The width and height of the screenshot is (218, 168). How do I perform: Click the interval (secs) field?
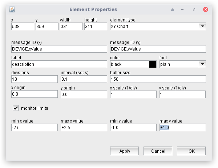[x=84, y=79]
